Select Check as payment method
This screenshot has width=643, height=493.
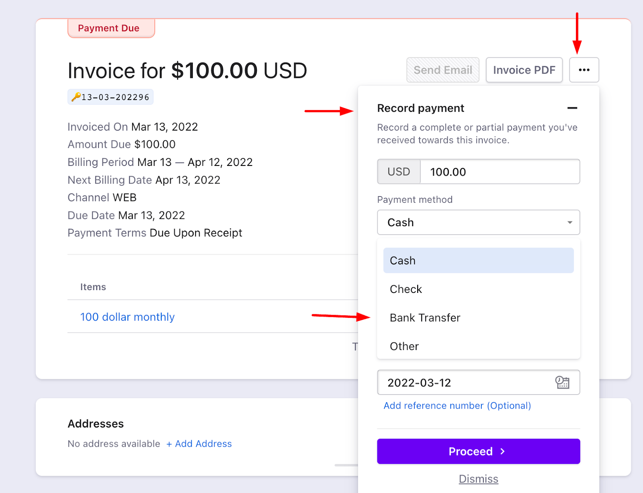click(406, 289)
